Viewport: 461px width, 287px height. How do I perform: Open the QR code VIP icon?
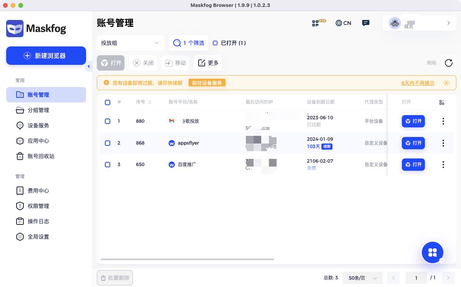coord(318,23)
